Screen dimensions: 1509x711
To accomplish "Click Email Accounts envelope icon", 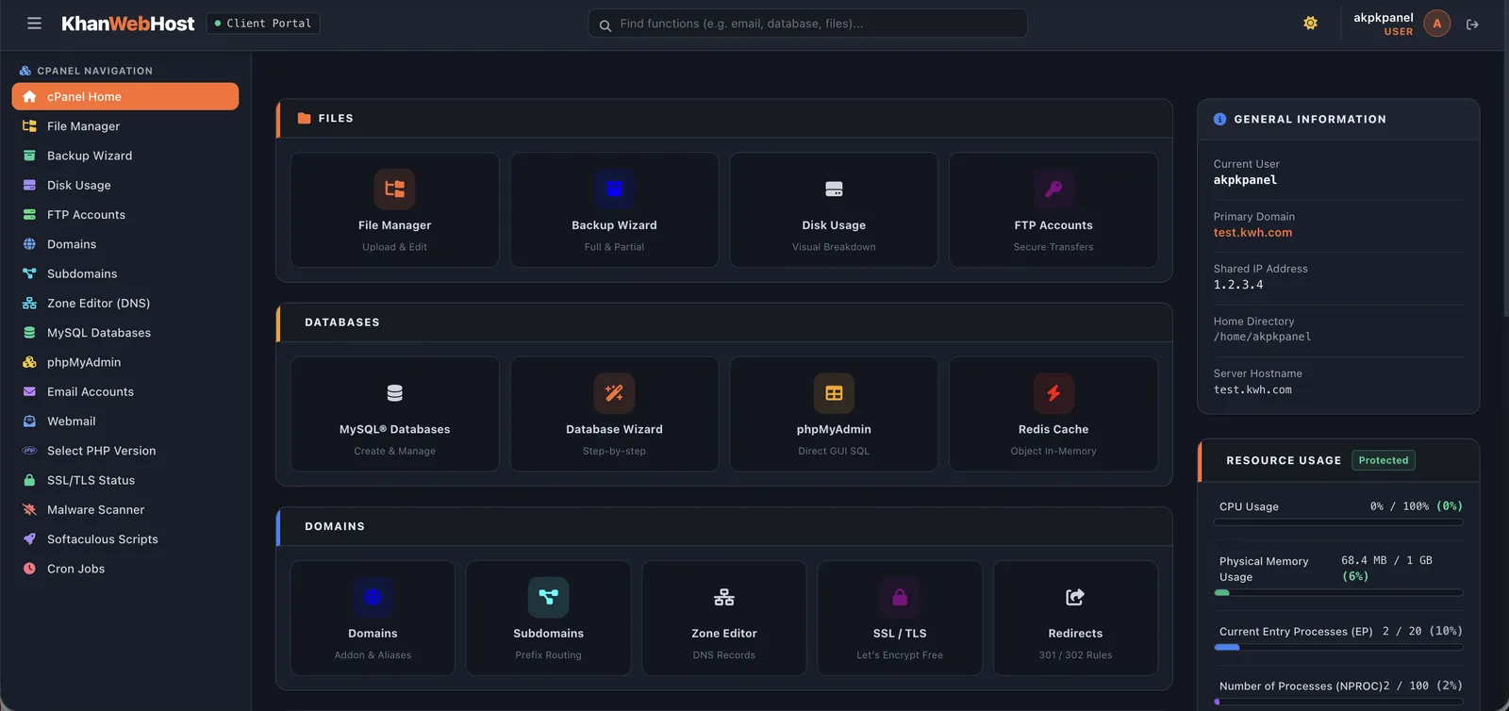I will [29, 391].
